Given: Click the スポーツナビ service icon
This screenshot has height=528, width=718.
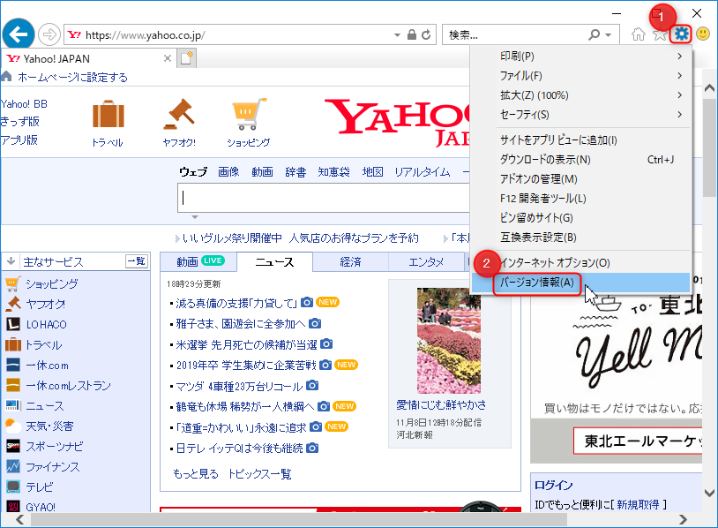Looking at the screenshot, I should point(13,447).
